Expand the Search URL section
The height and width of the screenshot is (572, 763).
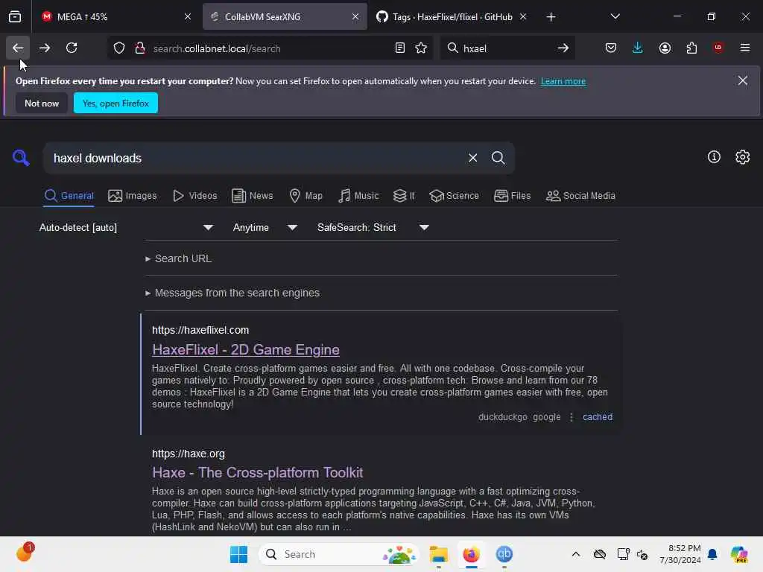(x=178, y=258)
